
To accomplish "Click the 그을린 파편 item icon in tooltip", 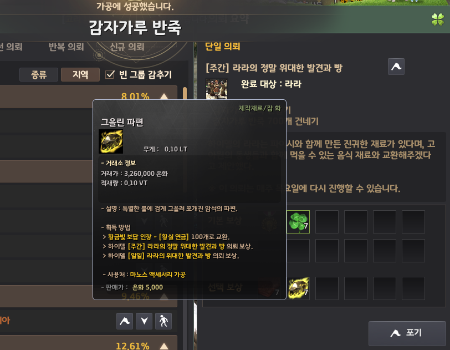I will 111,141.
